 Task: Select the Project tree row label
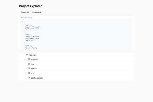(32, 55)
